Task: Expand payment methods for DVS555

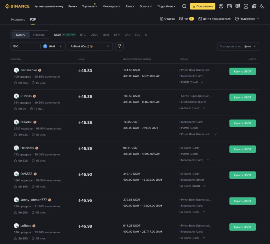Action: pos(204,186)
